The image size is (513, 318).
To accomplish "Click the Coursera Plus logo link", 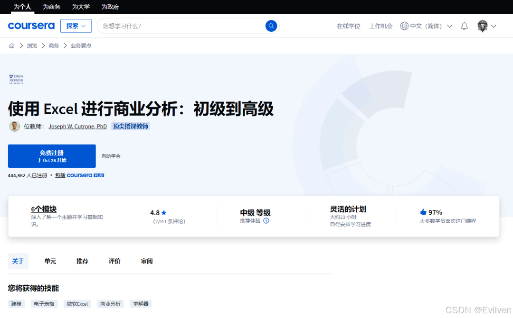I will (85, 175).
